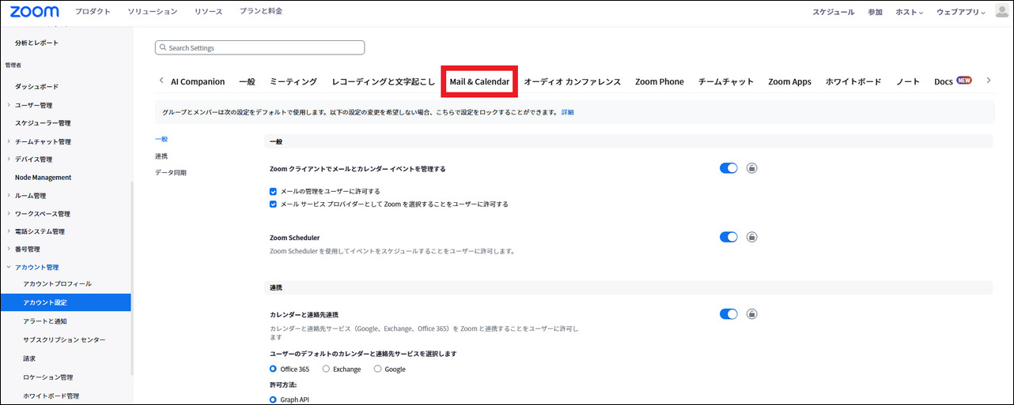Screen dimensions: 1014x405
Task: Open ソリューション in top navigation
Action: (x=152, y=12)
